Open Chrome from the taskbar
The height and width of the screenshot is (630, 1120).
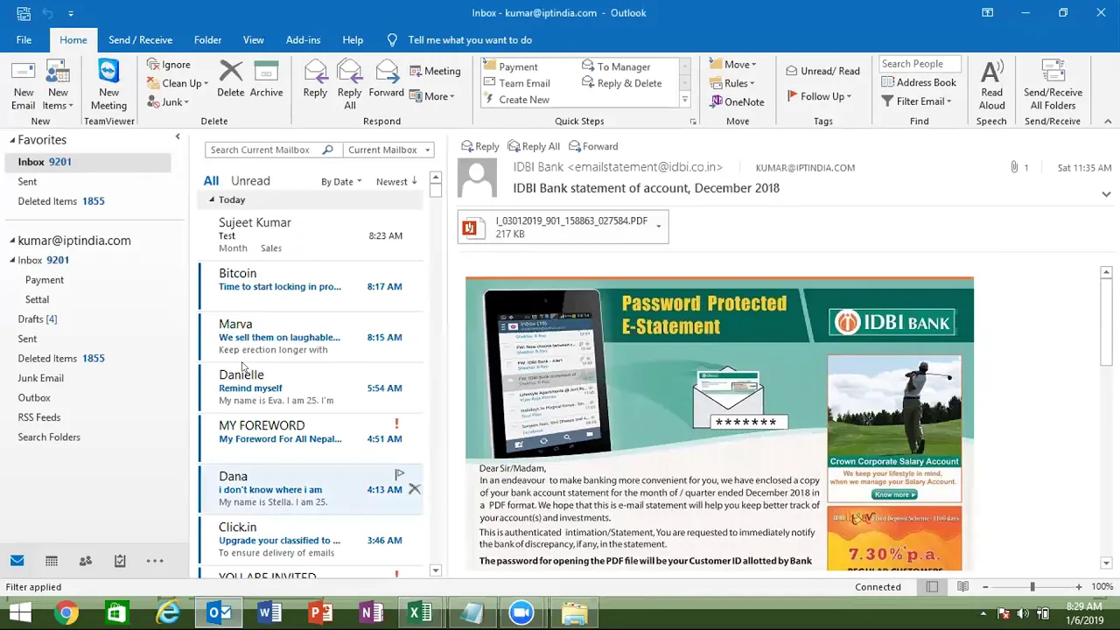(66, 612)
